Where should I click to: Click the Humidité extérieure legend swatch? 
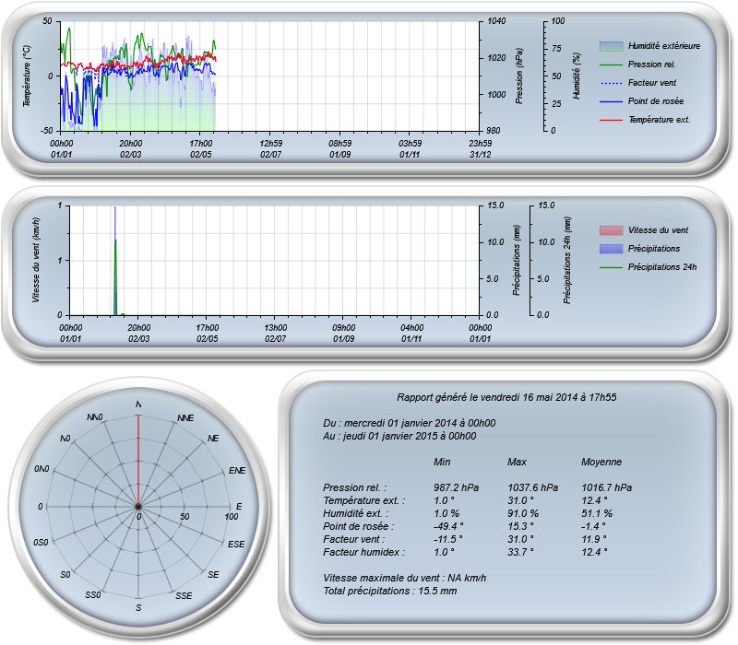point(611,46)
